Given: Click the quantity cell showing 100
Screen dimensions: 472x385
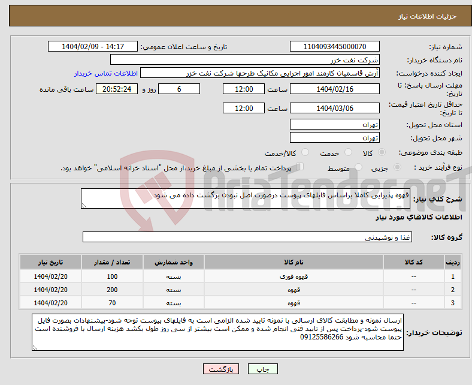Looking at the screenshot, I should 112,276.
